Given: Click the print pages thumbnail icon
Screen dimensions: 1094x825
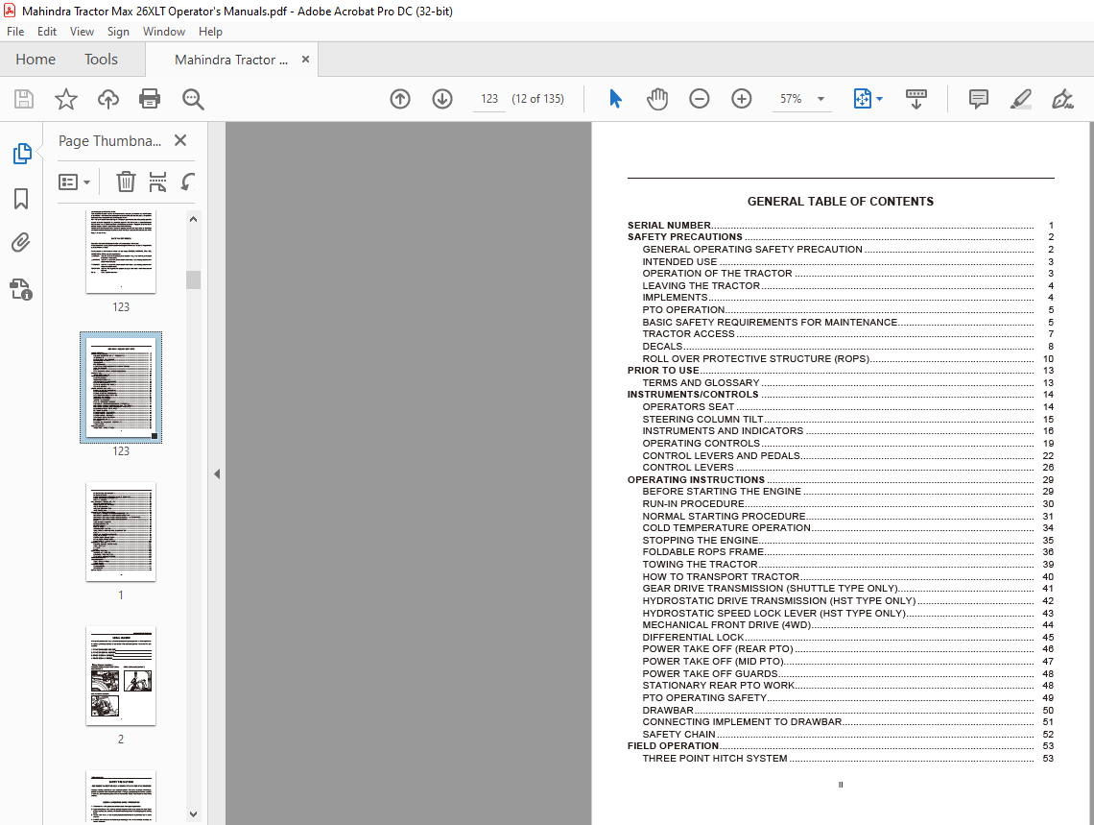Looking at the screenshot, I should 157,182.
